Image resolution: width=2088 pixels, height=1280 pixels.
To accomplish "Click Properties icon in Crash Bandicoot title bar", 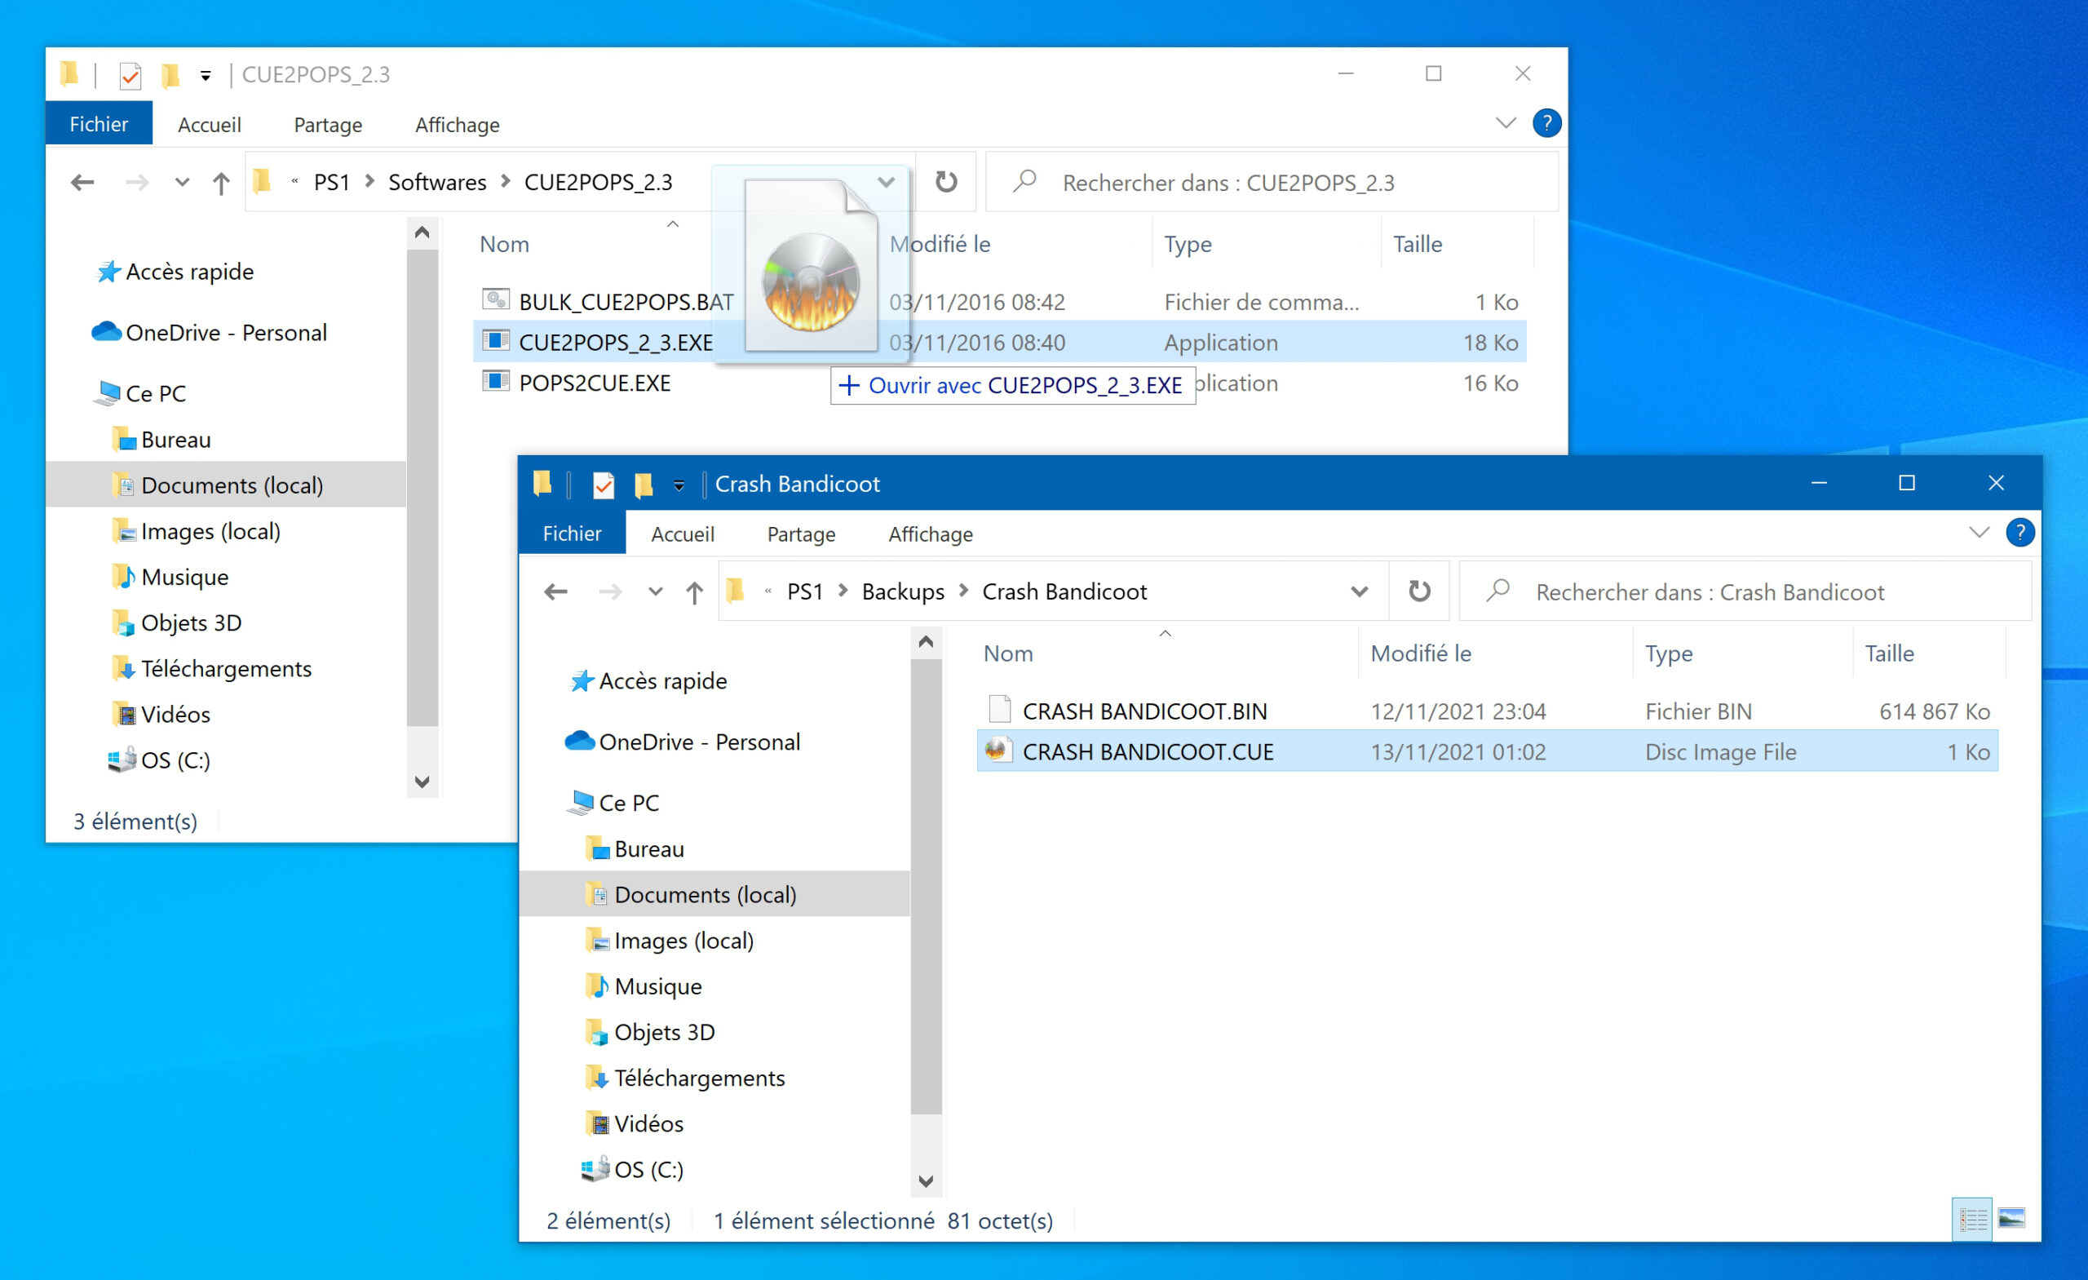I will [x=603, y=485].
